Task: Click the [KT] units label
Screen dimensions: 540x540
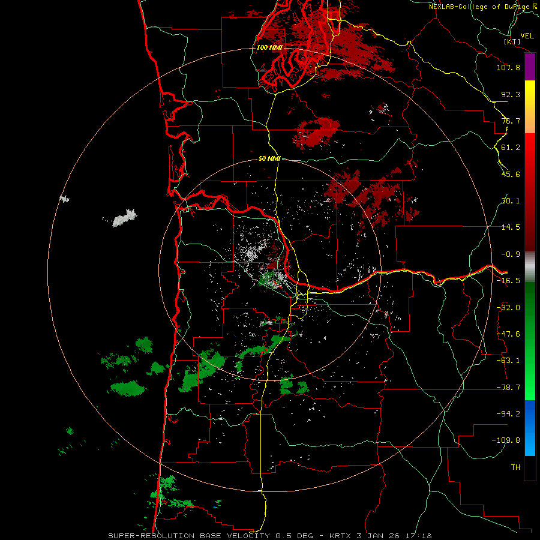Action: [x=512, y=41]
